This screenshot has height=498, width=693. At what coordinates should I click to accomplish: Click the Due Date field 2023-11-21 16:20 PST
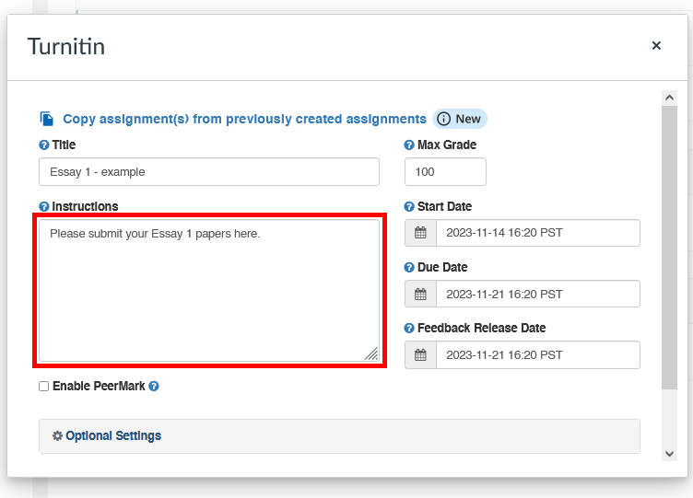point(538,294)
